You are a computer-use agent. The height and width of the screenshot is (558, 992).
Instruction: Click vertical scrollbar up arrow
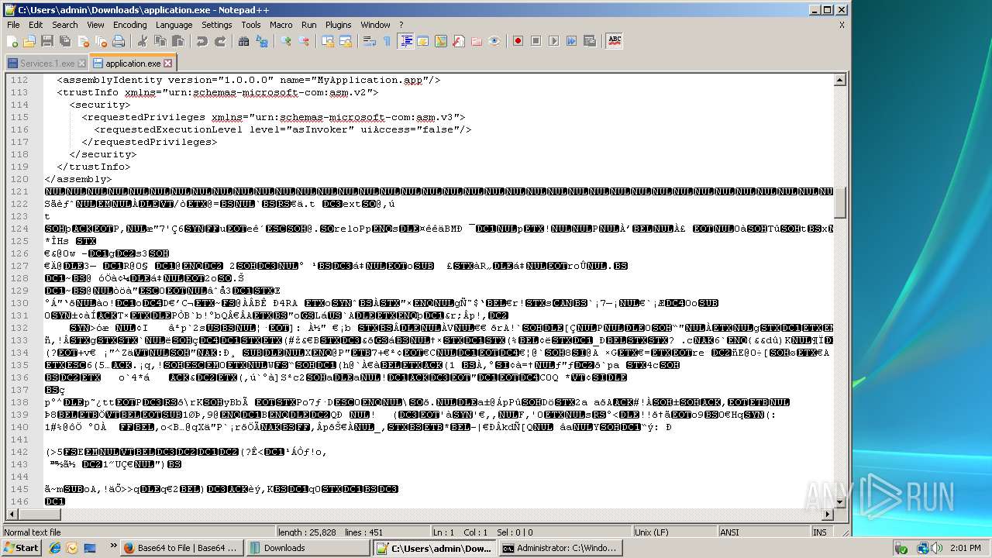[840, 80]
